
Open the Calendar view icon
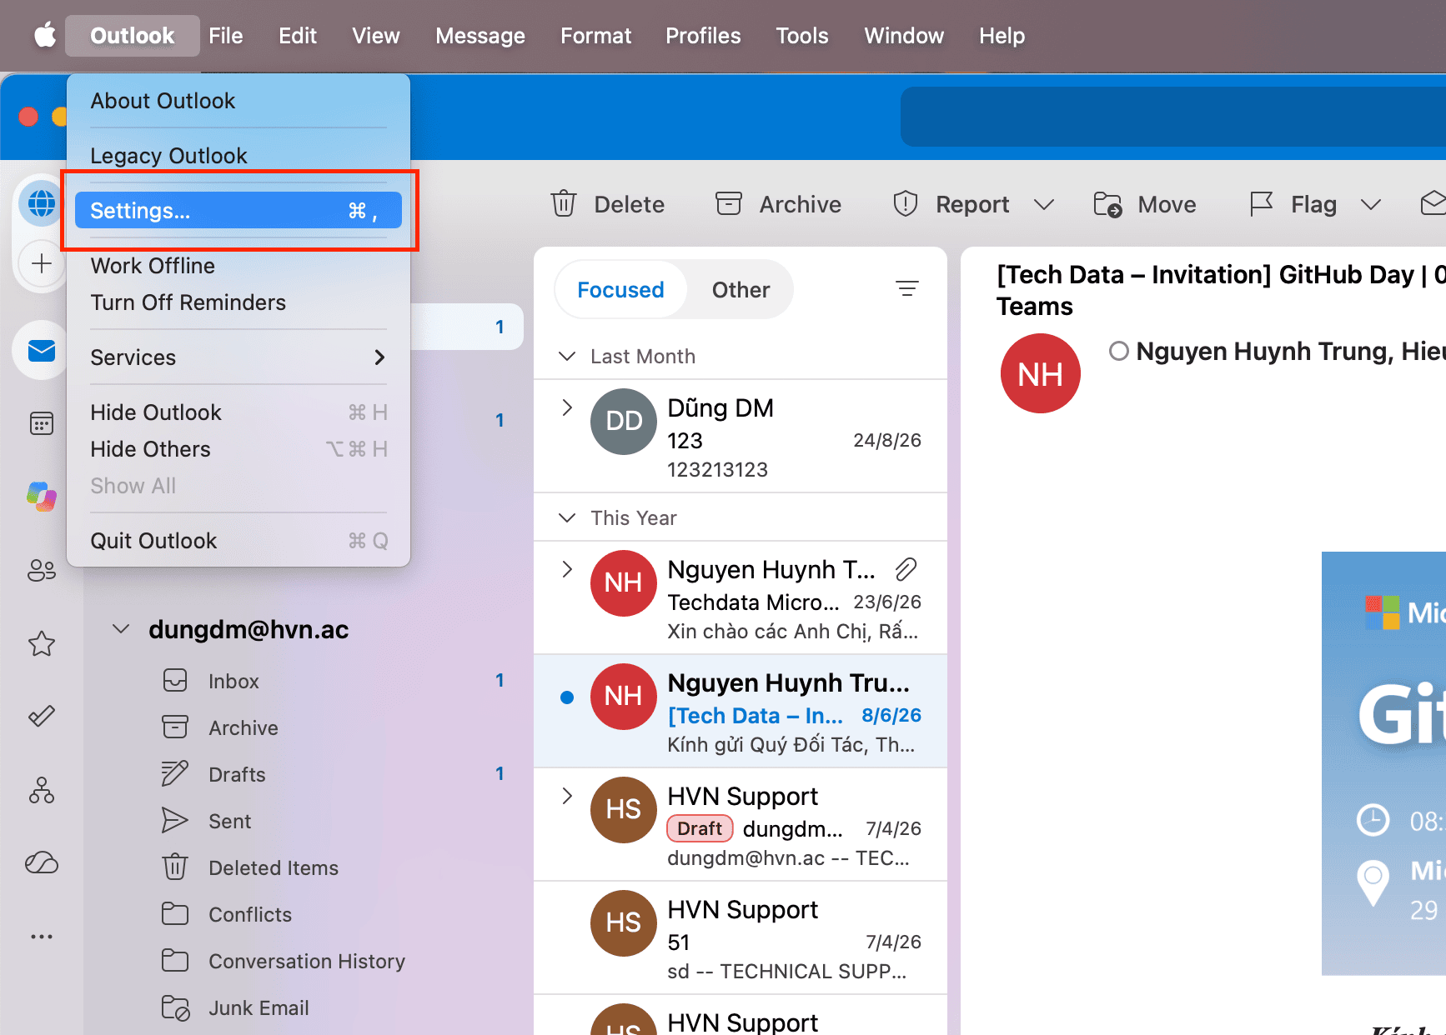(42, 423)
